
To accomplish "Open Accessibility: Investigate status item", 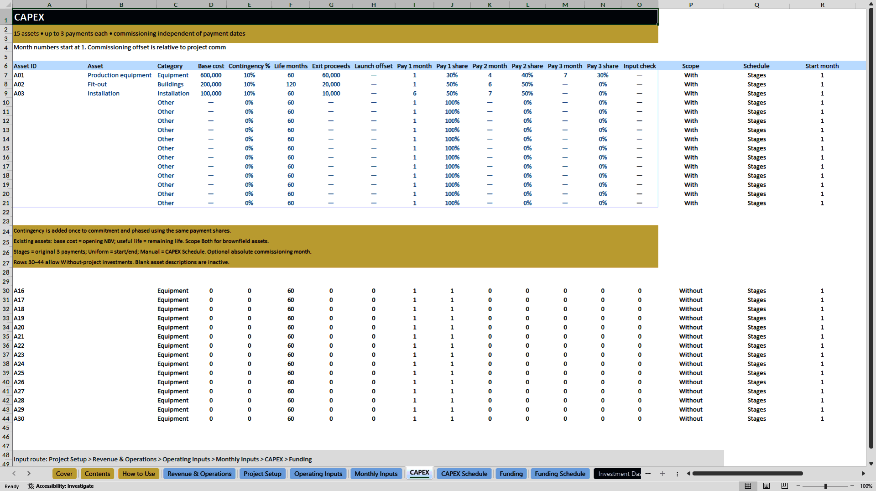I will tap(61, 486).
